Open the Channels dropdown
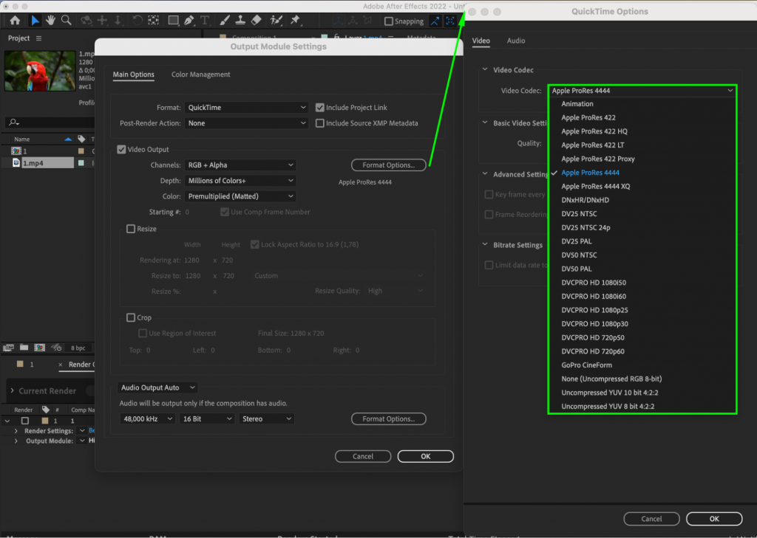Screen dimensions: 757x538 tap(240, 165)
